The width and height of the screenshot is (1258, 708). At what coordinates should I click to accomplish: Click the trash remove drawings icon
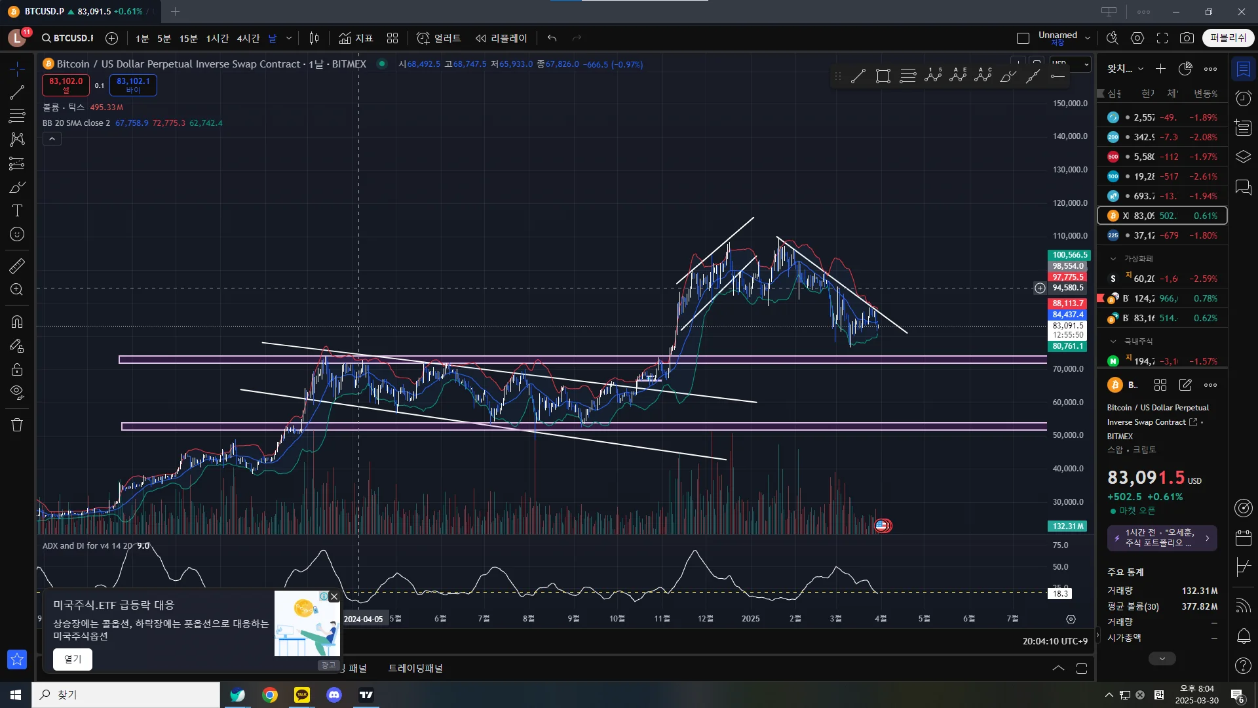click(17, 425)
